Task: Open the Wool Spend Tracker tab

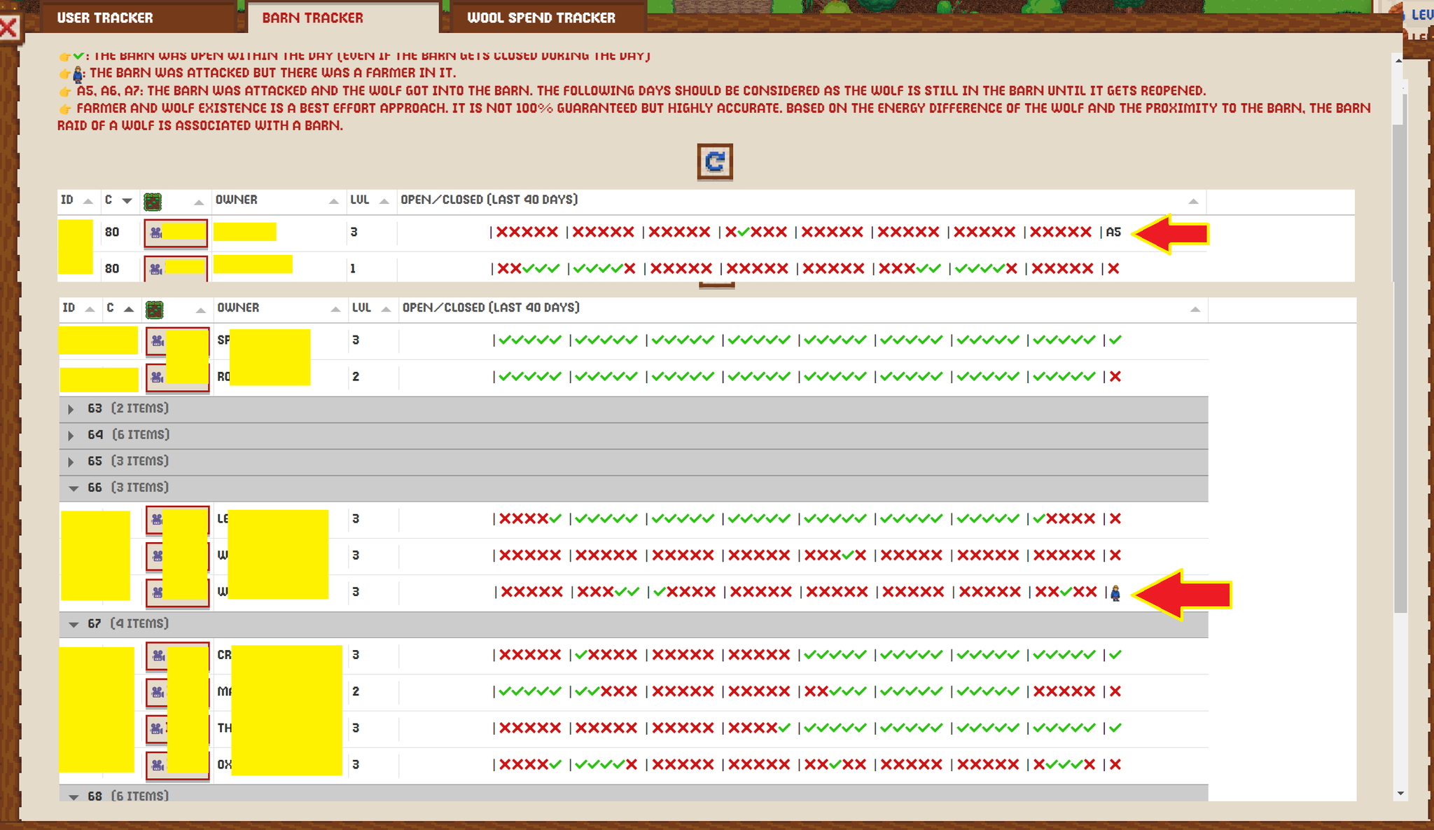Action: pyautogui.click(x=541, y=18)
